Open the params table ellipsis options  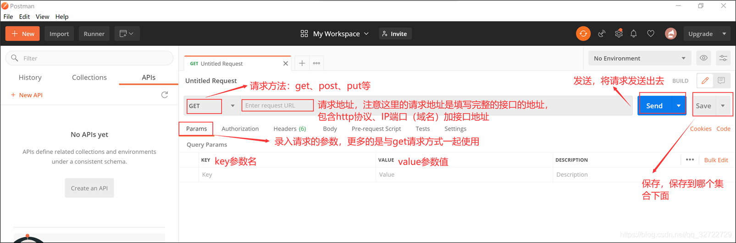(690, 160)
